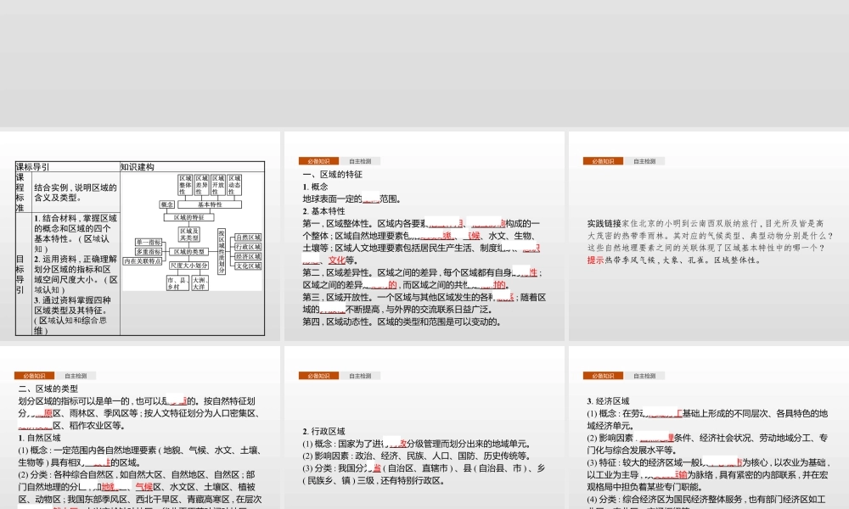849x509 pixels.
Task: Select the 一、区域的特征 heading
Action: point(333,175)
